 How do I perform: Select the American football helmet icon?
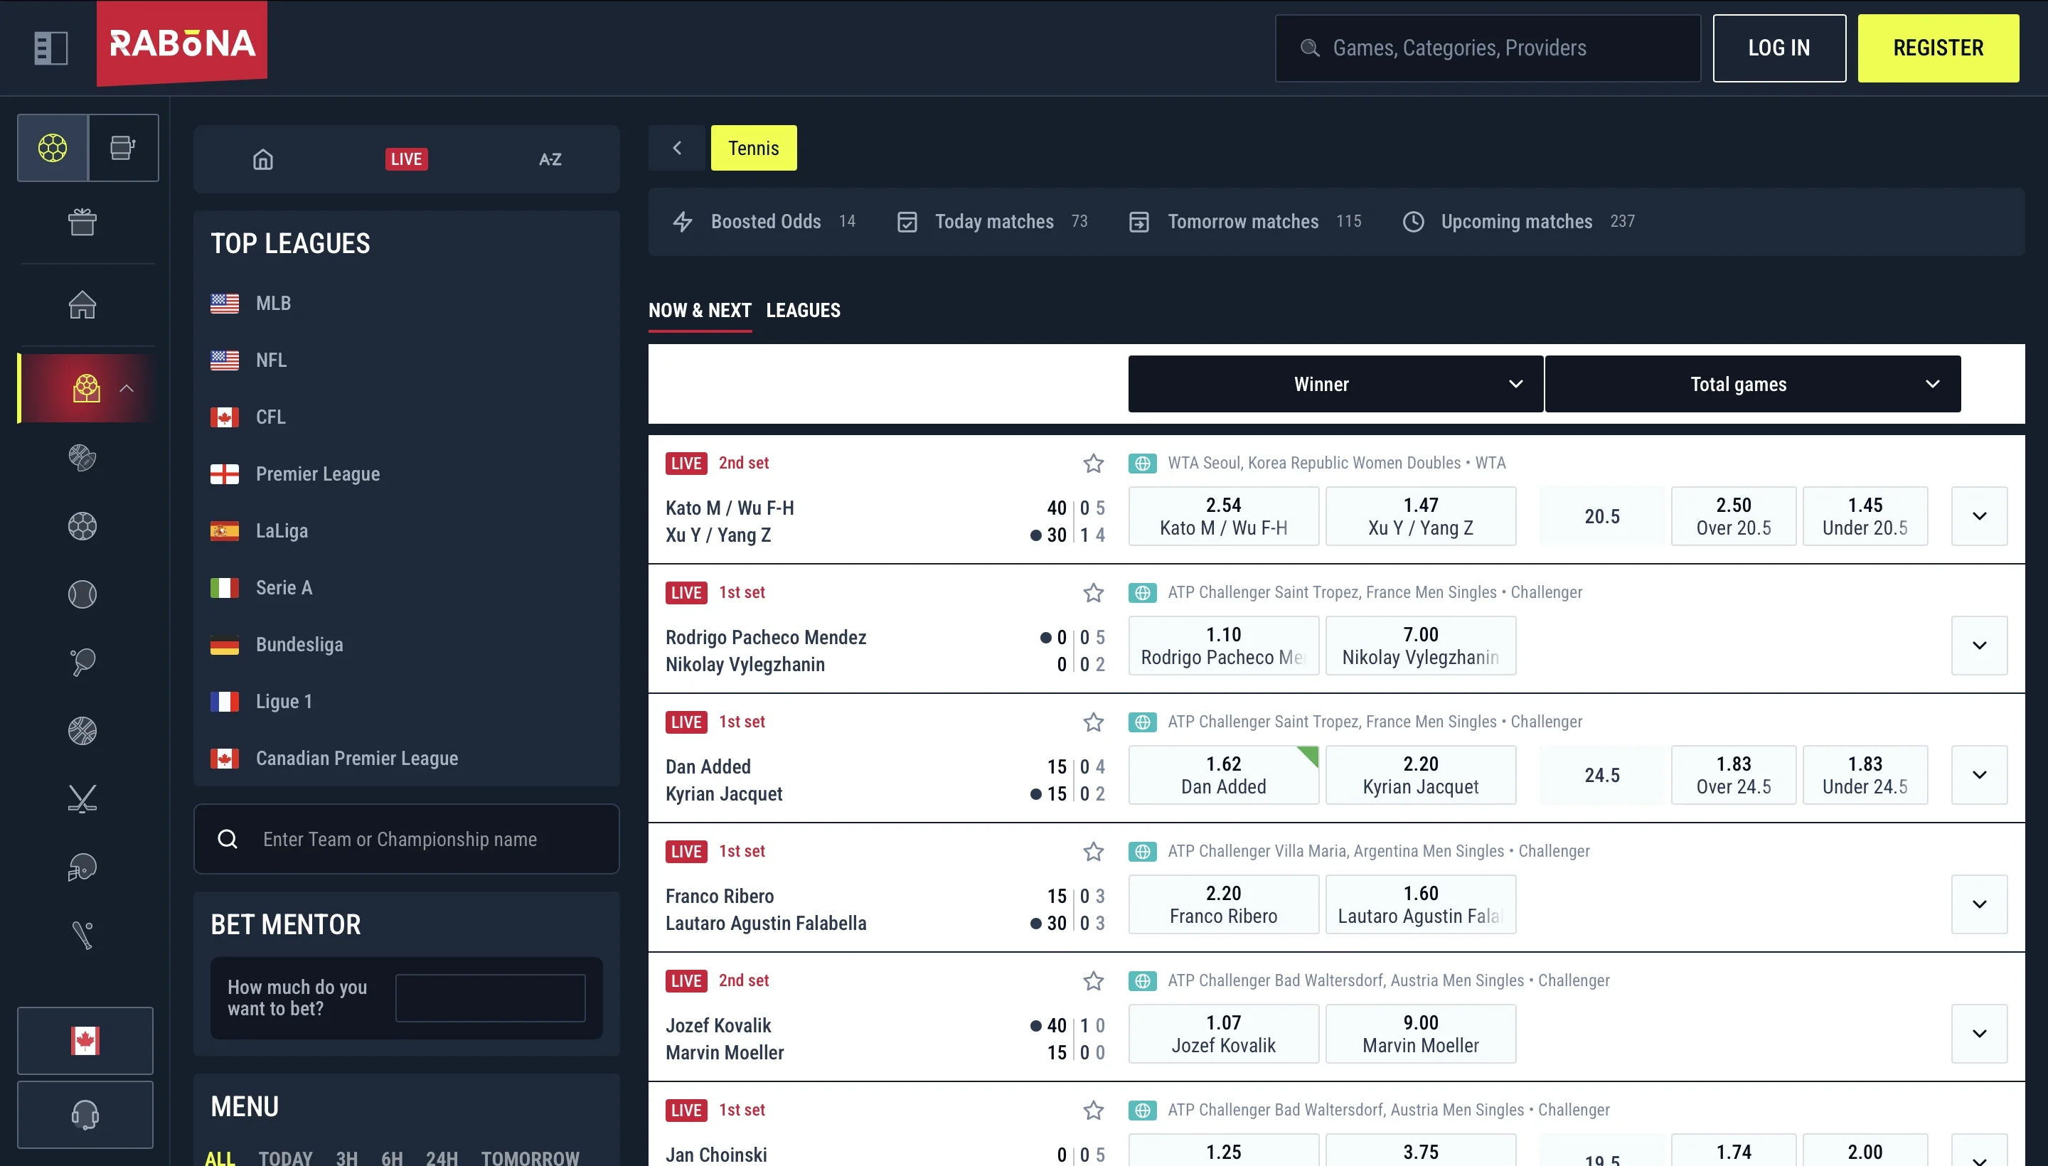click(82, 867)
